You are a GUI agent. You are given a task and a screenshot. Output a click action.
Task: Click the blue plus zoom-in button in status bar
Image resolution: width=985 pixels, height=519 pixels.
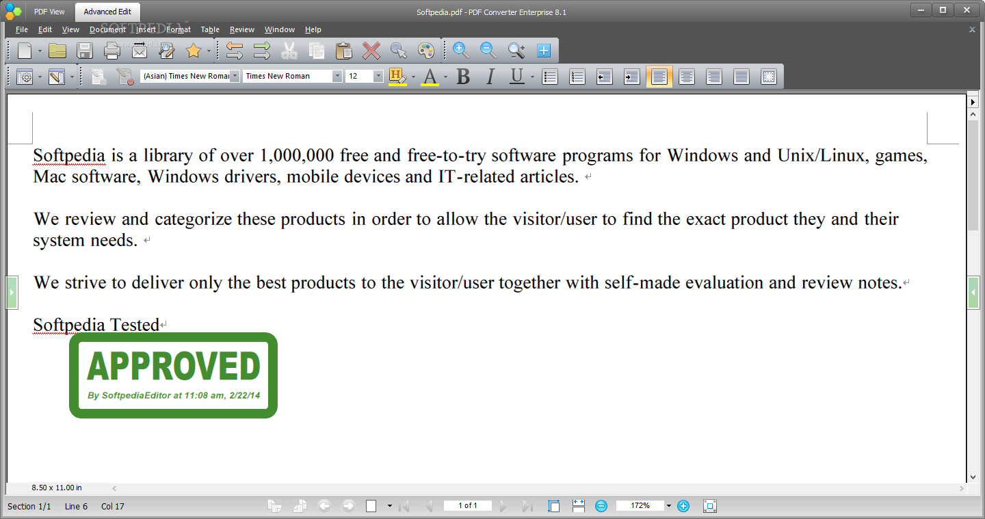(683, 506)
